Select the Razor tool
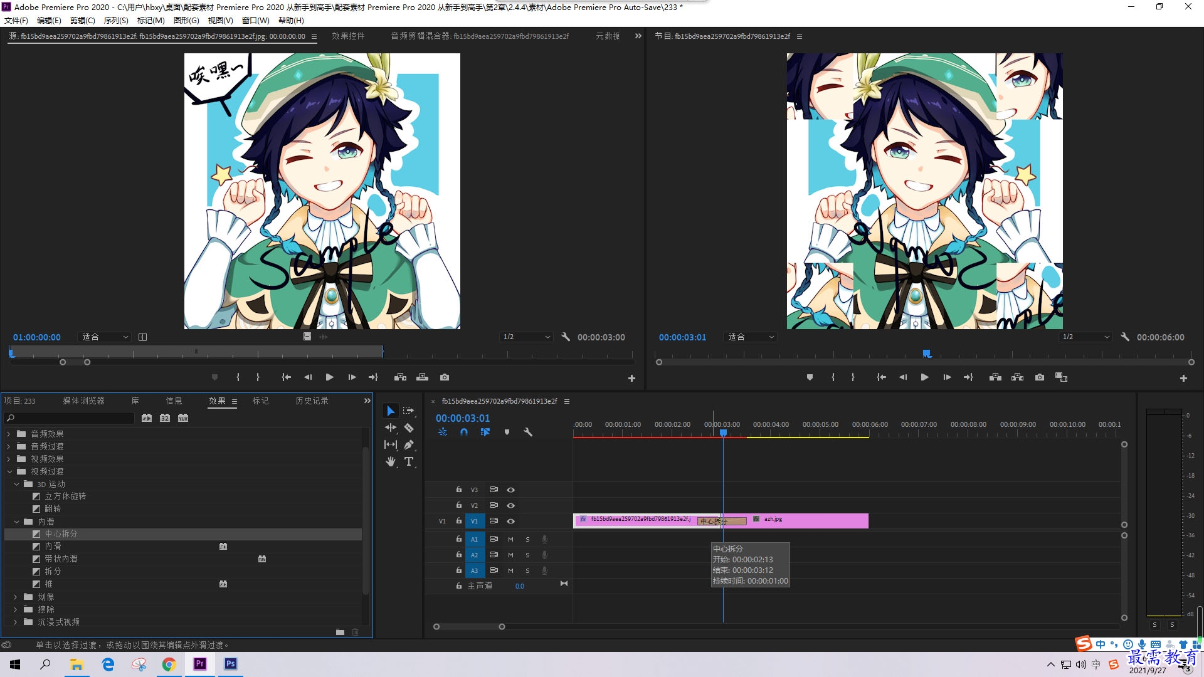Image resolution: width=1204 pixels, height=677 pixels. [x=409, y=428]
